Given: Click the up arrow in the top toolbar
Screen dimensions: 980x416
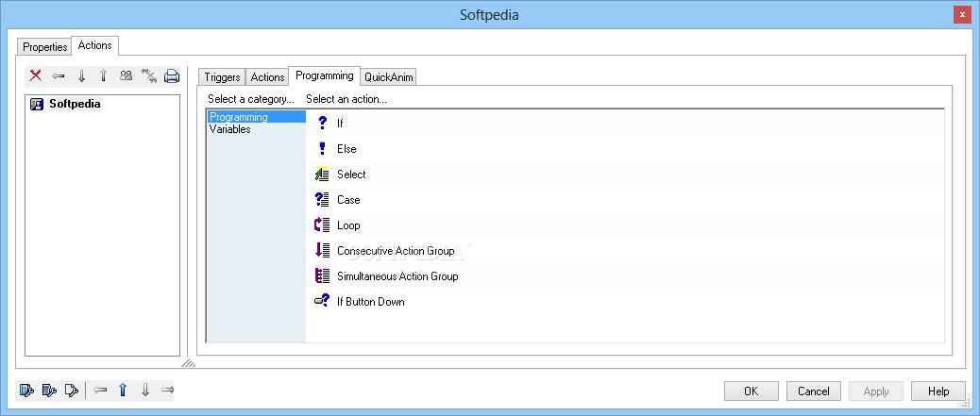Looking at the screenshot, I should (104, 76).
